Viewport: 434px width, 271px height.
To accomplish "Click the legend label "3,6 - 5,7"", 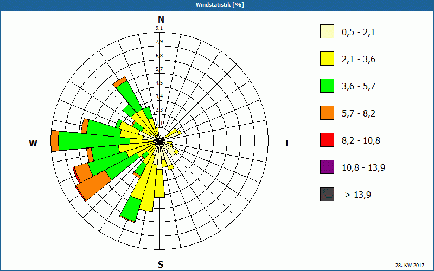I will (359, 87).
